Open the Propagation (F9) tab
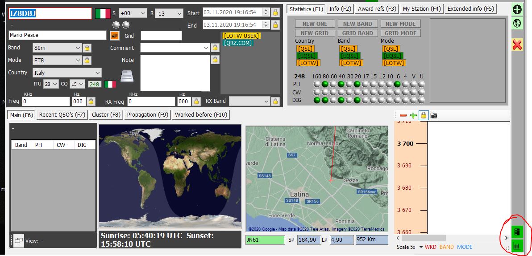 (147, 115)
